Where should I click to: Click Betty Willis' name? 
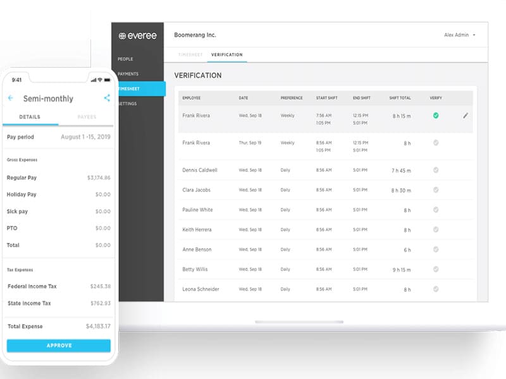coord(195,269)
